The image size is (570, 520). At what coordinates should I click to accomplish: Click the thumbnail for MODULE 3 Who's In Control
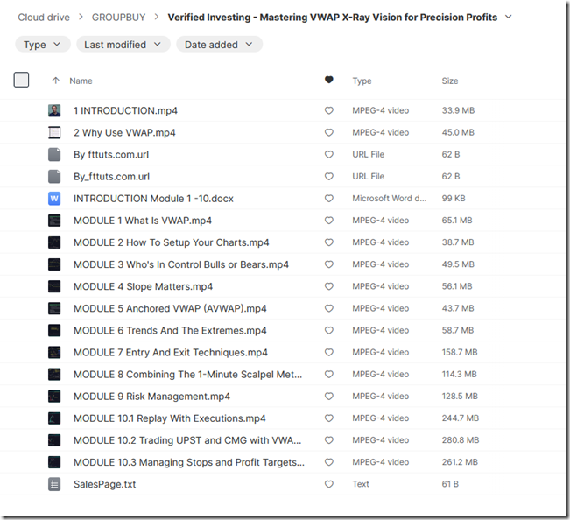[x=54, y=264]
